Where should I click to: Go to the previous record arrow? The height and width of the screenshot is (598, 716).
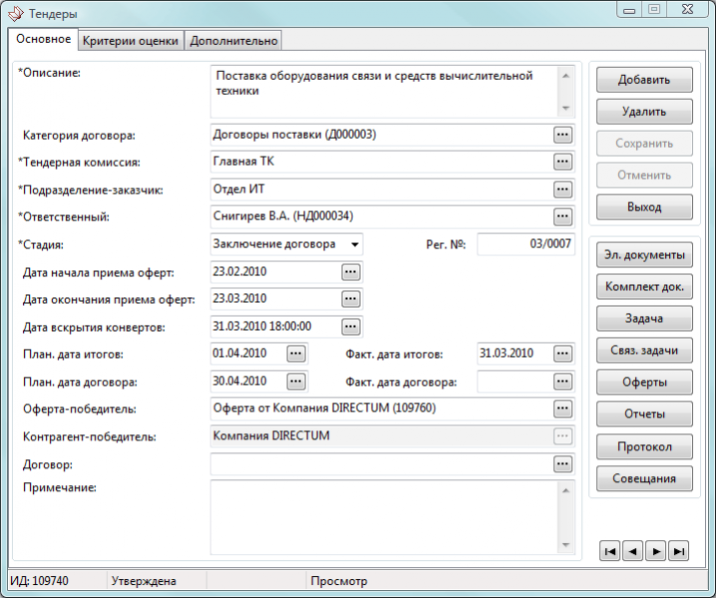pyautogui.click(x=632, y=550)
